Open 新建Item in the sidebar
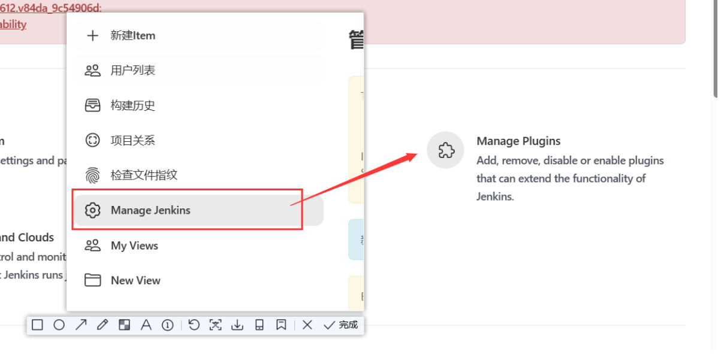Screen dimensions: 727x355 tap(199, 35)
